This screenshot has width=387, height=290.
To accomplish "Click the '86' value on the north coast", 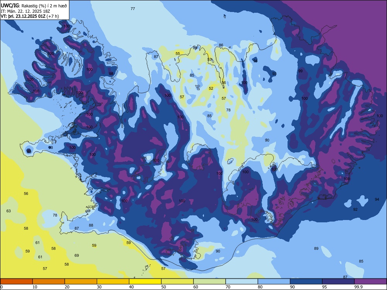I will [x=221, y=45].
